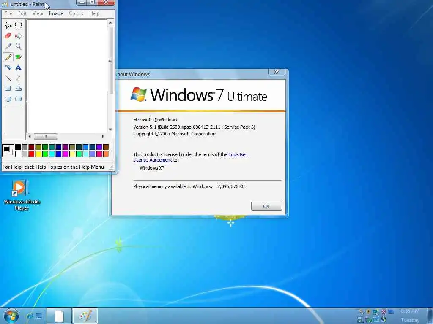The width and height of the screenshot is (433, 324).
Task: Select the Ellipse shape tool
Action: pos(8,99)
